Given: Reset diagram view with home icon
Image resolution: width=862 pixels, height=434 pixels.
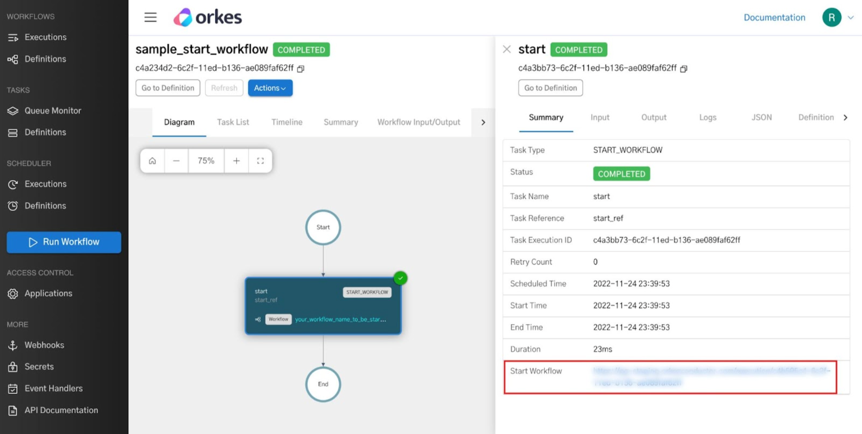Looking at the screenshot, I should (x=152, y=160).
